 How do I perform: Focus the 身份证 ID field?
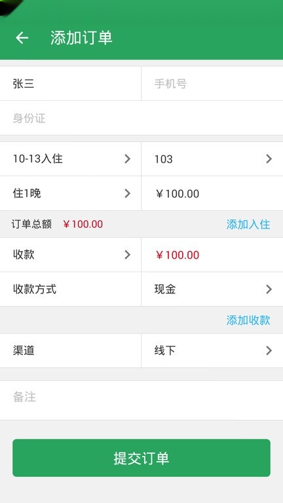141,118
